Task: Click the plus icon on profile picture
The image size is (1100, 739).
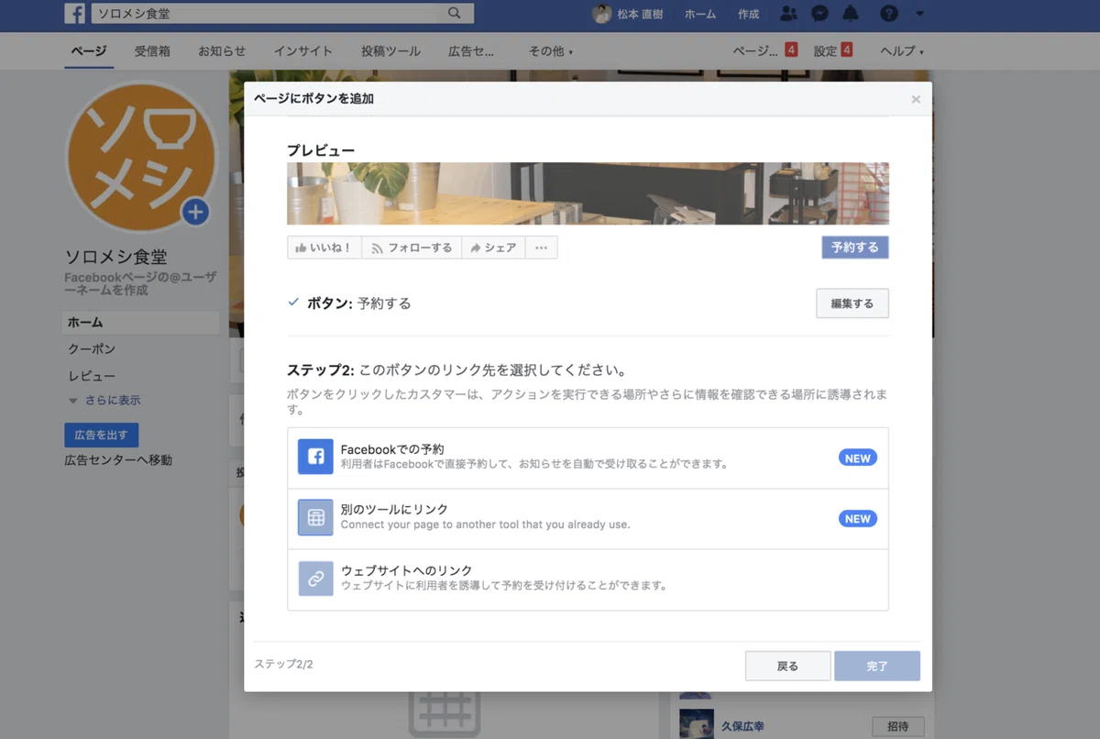Action: 194,213
